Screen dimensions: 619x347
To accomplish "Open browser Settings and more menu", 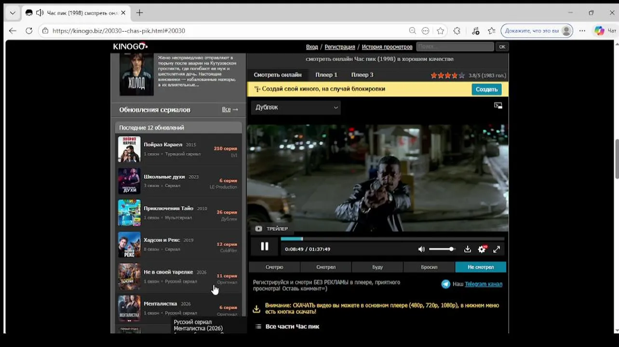I will click(x=582, y=30).
